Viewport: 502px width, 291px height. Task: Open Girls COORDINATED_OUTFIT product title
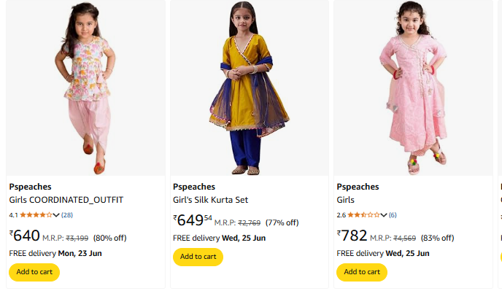(66, 200)
